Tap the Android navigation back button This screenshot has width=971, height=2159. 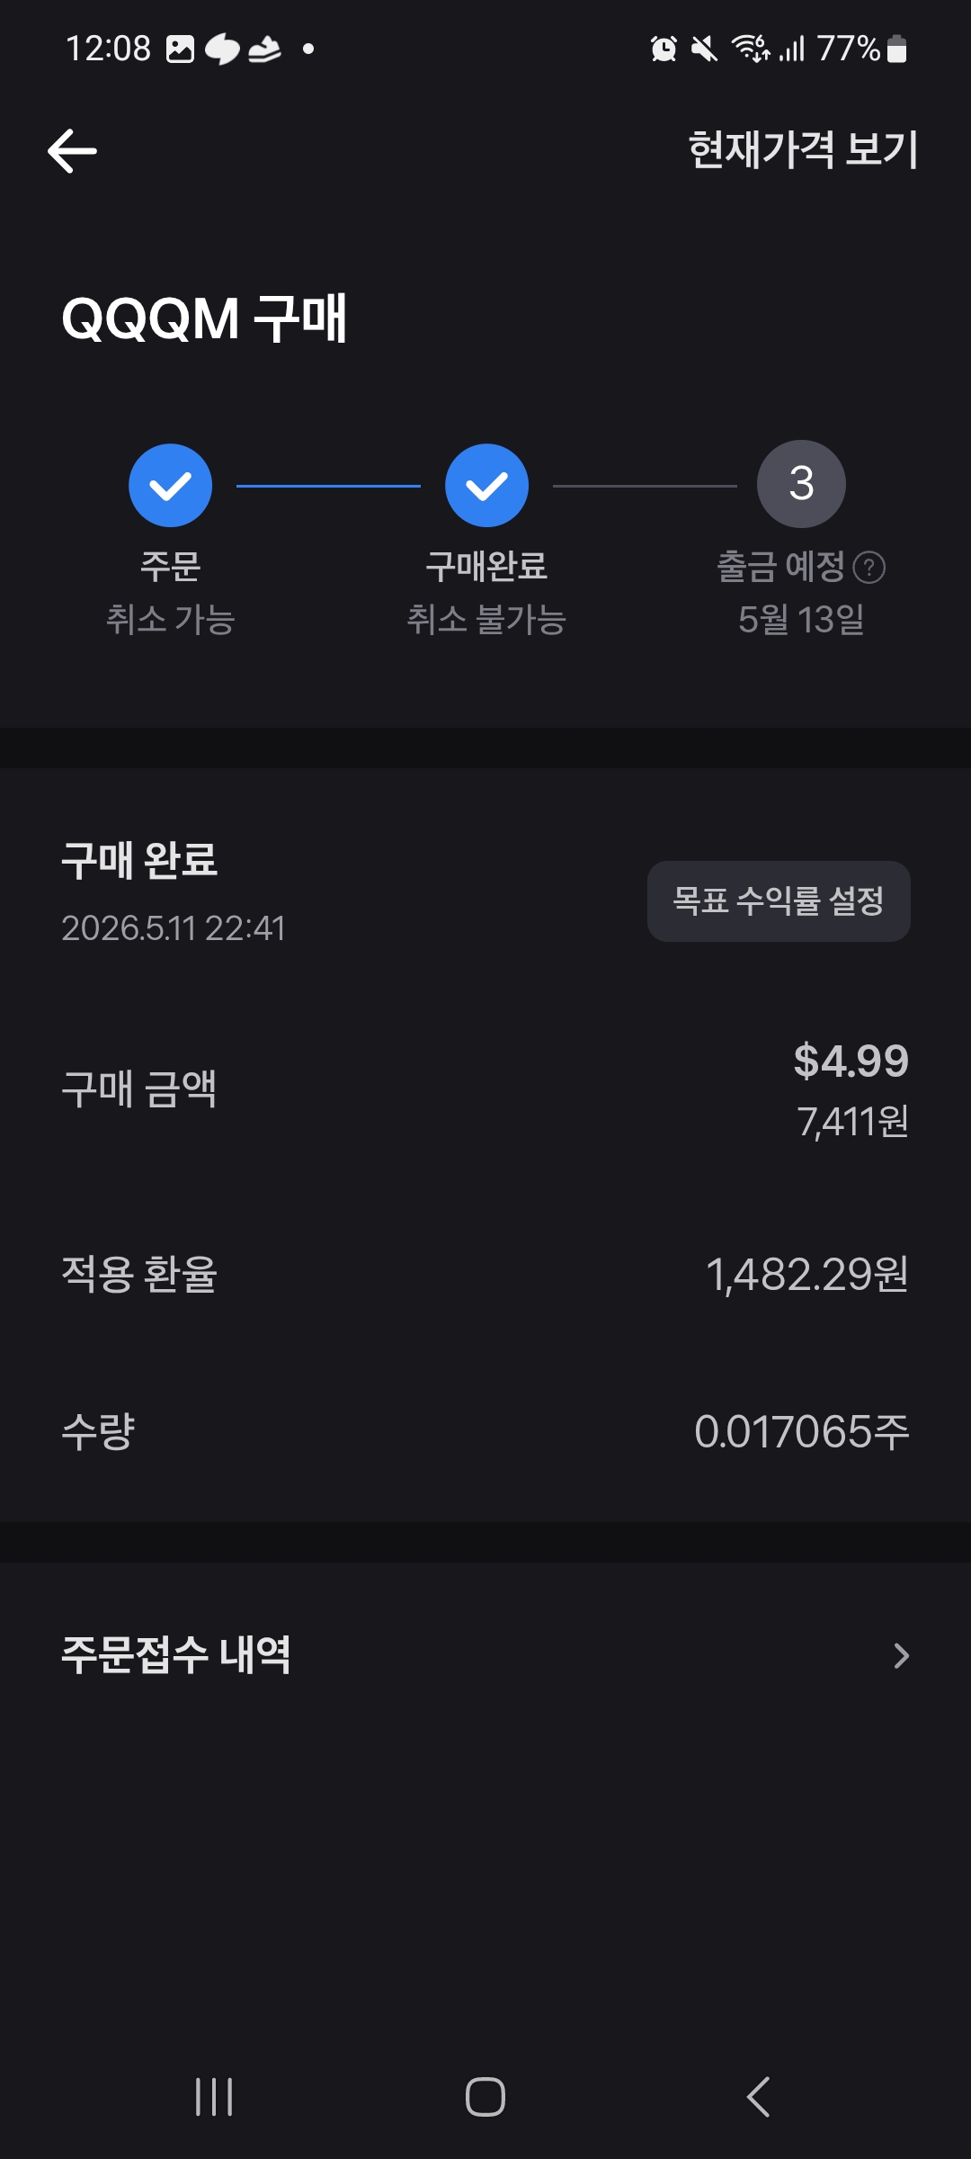click(758, 2097)
